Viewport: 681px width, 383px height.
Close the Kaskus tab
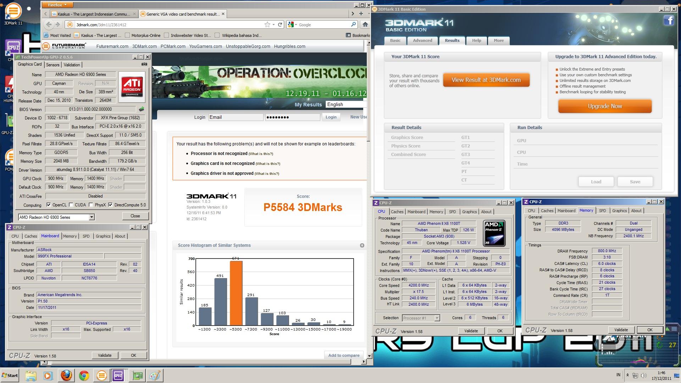coord(134,14)
